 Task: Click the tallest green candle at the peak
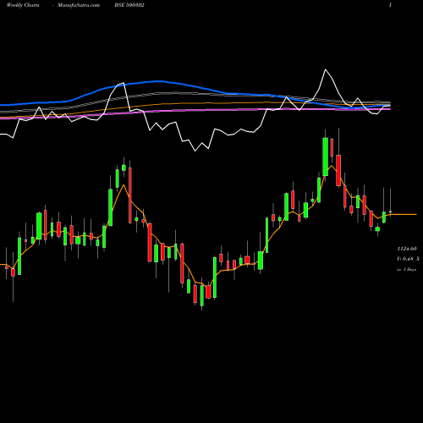pos(326,157)
